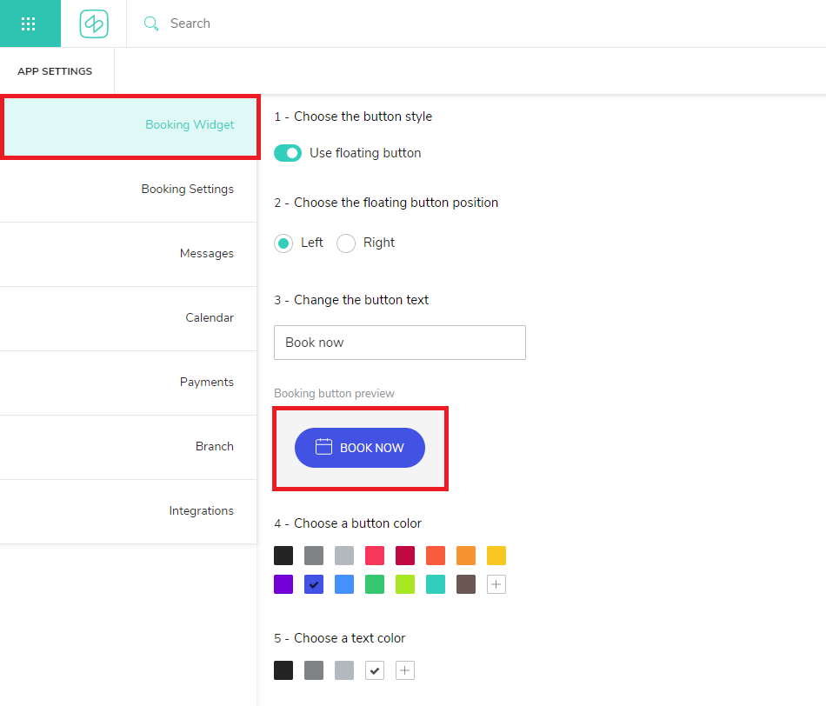
Task: Choose the purple button color swatch
Action: 283,584
